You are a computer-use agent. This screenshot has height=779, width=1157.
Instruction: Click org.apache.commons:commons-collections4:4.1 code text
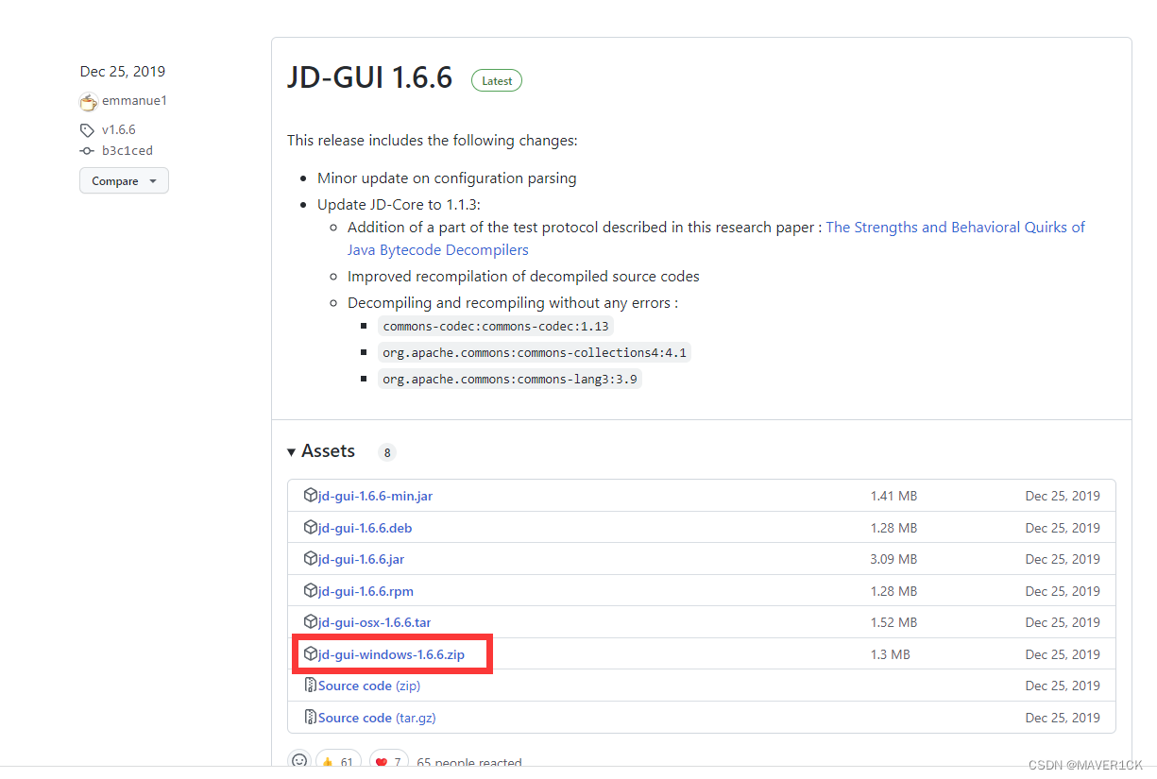[536, 352]
